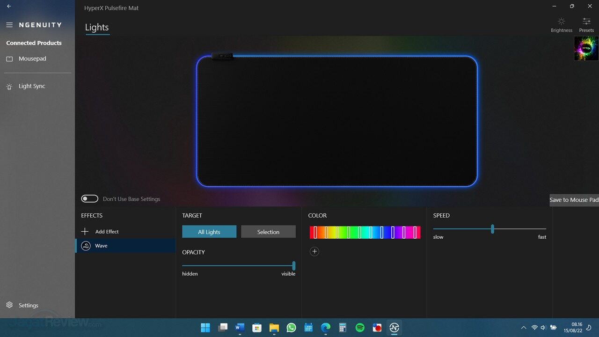Select the colorful preset thumbnail
This screenshot has height=337, width=599.
586,49
